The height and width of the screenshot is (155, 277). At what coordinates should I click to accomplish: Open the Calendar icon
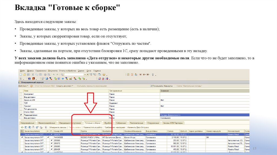(132, 75)
